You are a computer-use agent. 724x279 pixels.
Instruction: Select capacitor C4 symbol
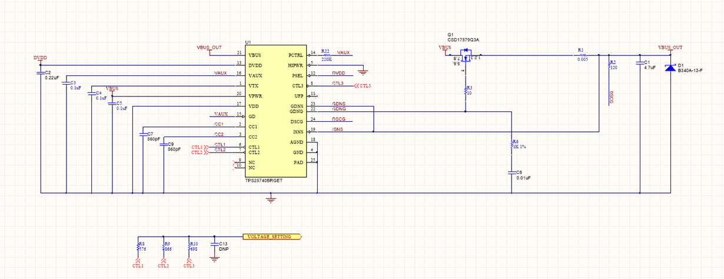[x=92, y=94]
